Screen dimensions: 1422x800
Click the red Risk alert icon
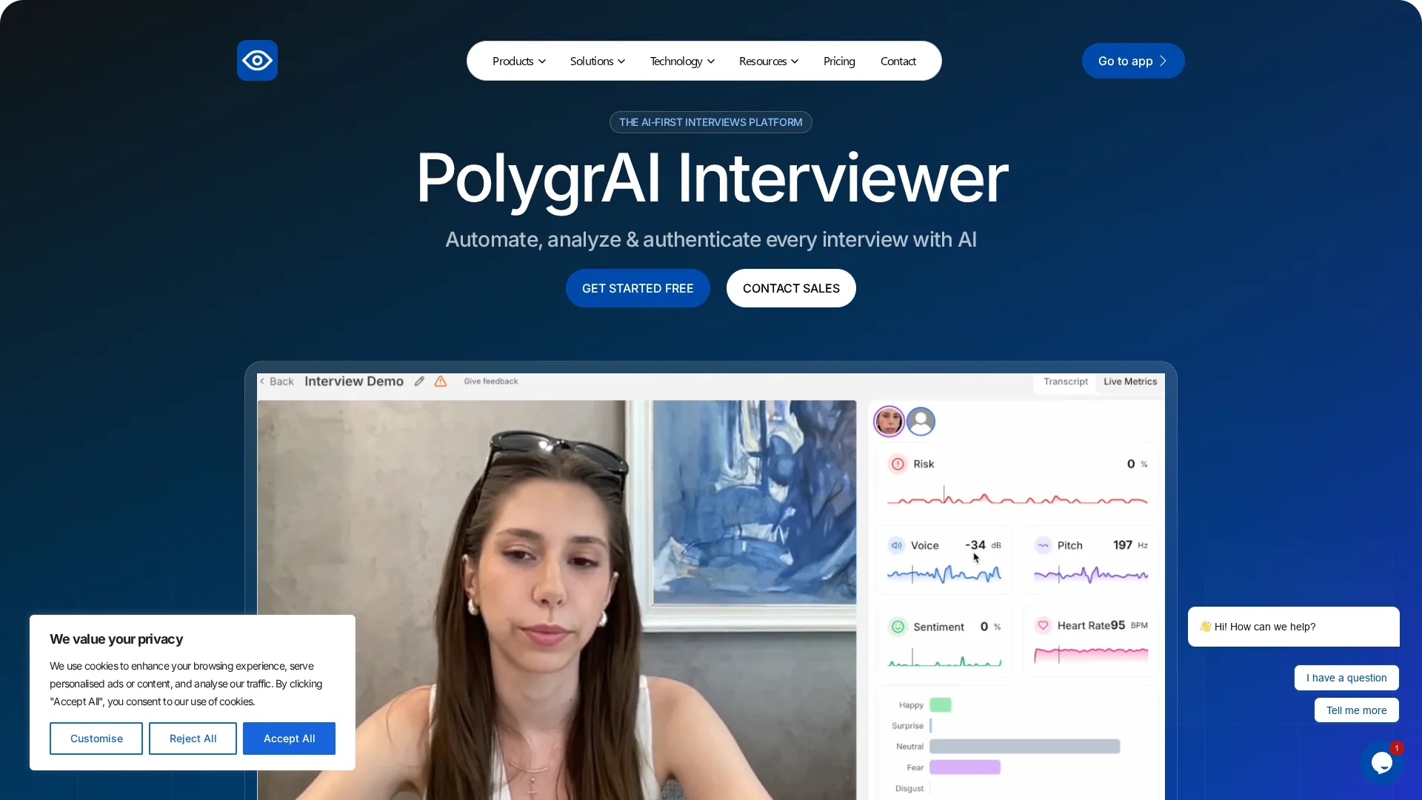pos(898,464)
